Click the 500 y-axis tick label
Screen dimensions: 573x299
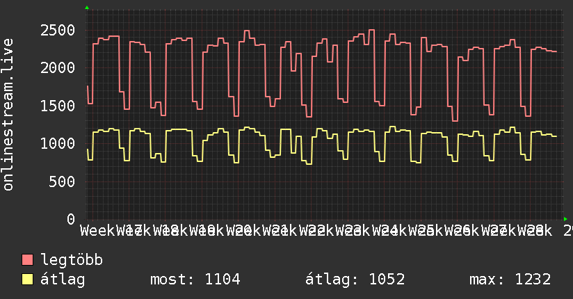tap(62, 181)
